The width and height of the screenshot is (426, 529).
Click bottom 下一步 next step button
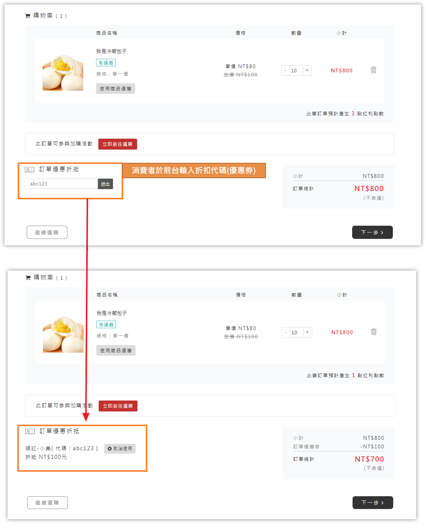tap(373, 503)
